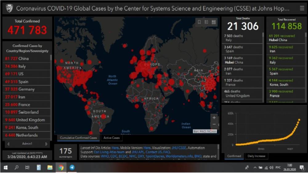Open Telegram from the taskbar
Screen dimensions: 308x173
(x=72, y=167)
